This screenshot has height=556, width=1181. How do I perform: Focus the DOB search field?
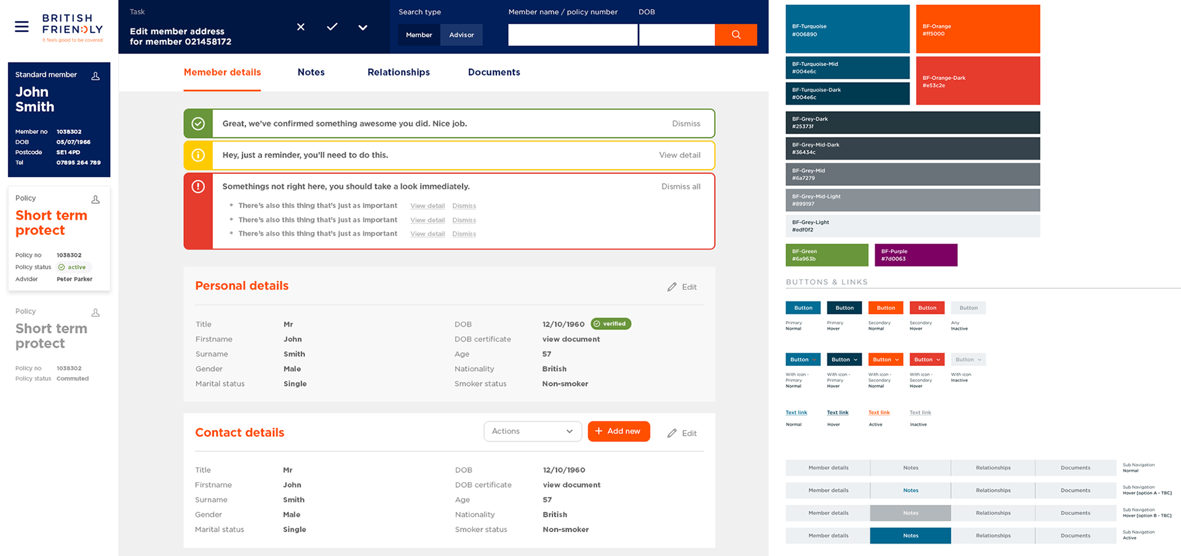677,34
